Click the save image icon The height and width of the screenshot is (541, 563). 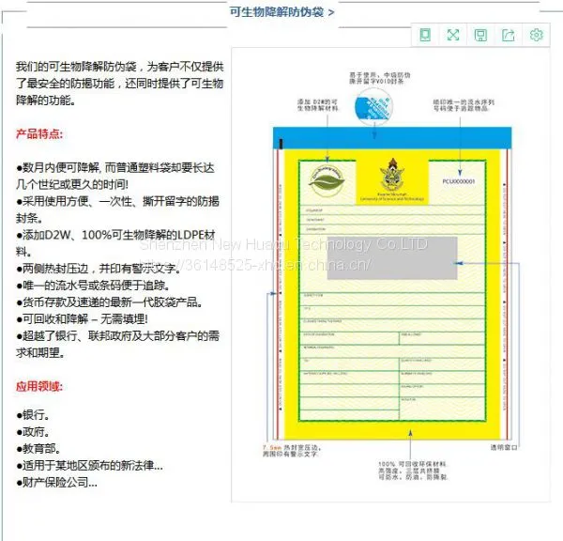click(x=480, y=36)
